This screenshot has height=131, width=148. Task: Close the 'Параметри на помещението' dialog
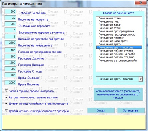pos(141,2)
